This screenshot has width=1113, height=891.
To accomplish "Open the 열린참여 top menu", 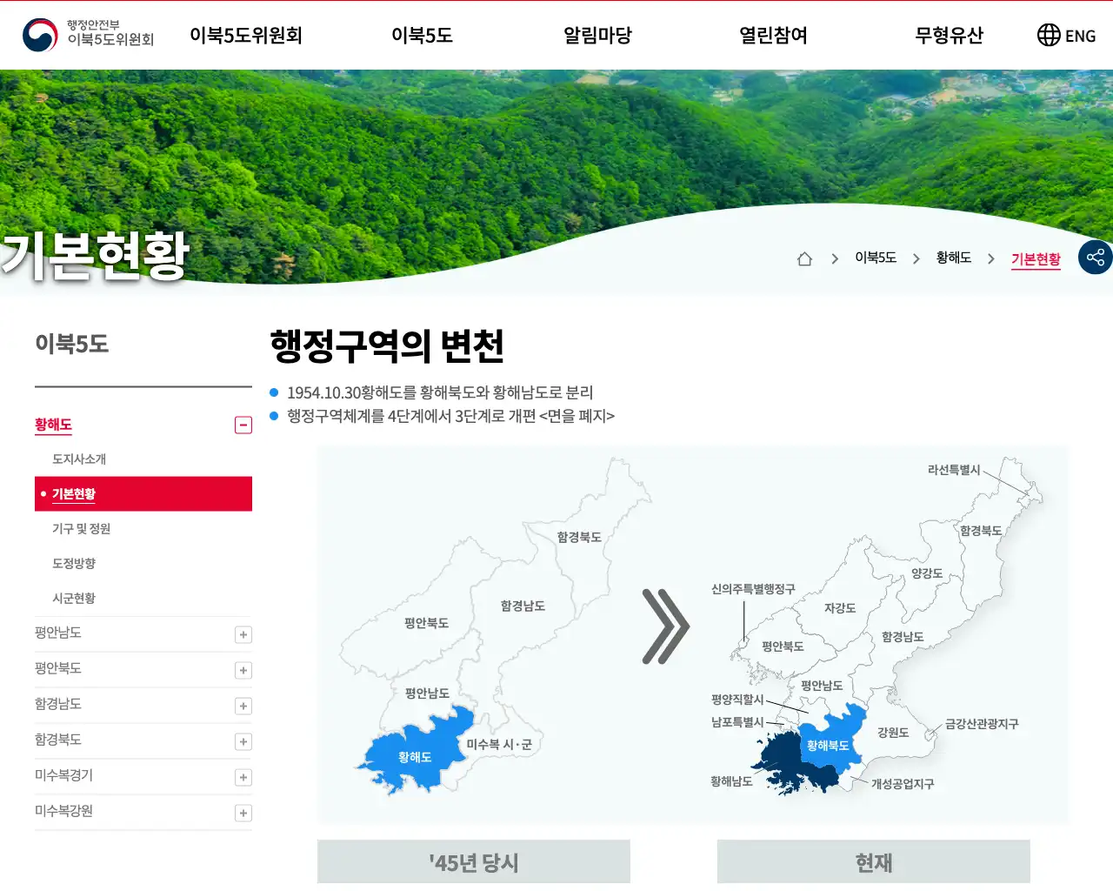I will pos(773,35).
